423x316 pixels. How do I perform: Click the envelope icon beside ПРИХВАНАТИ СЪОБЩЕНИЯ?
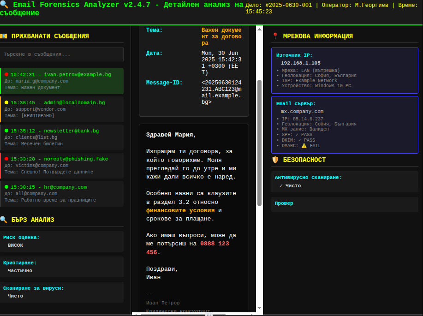click(x=4, y=36)
